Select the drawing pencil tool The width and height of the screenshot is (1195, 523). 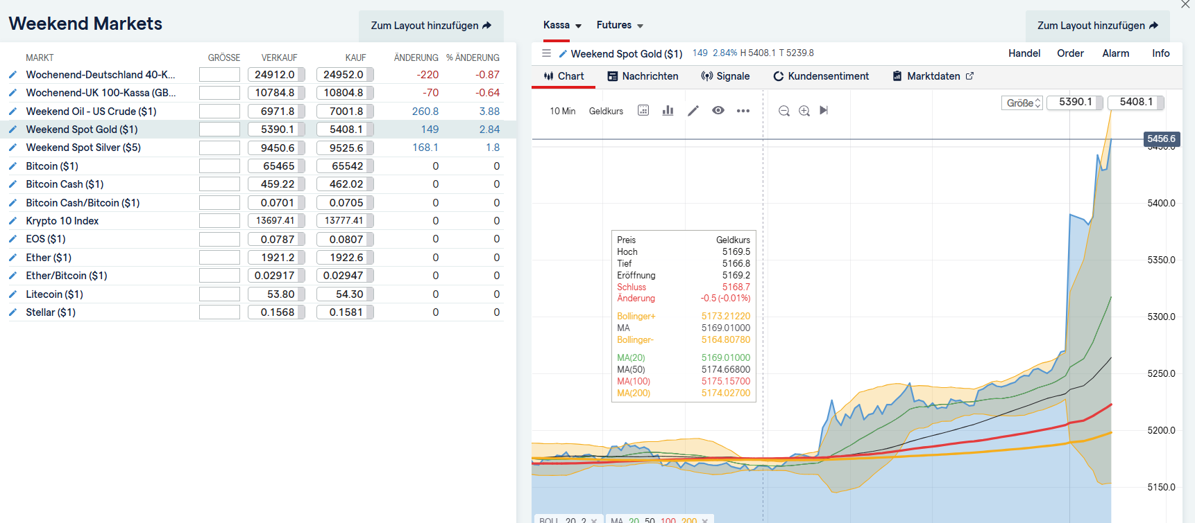coord(693,111)
